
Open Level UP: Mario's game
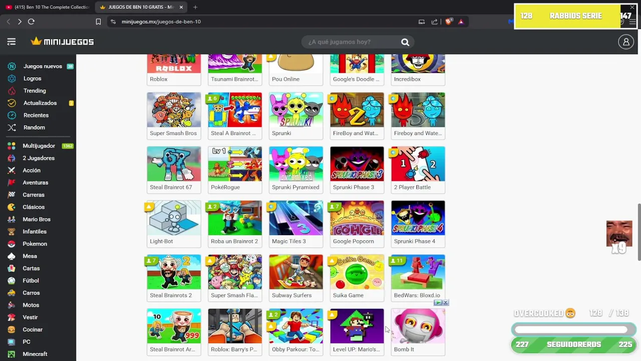coord(357,332)
